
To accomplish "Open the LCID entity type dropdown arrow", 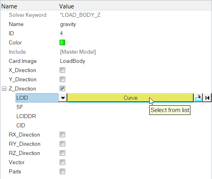I will 63,98.
